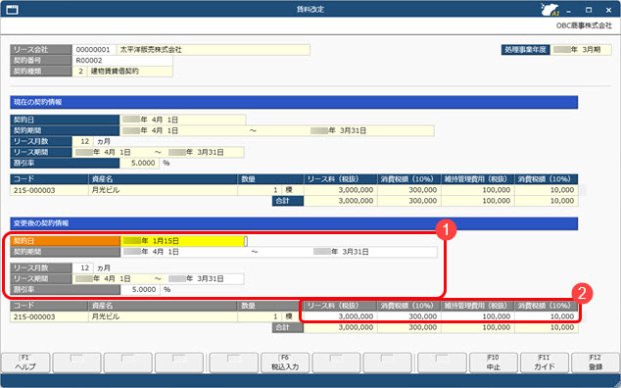621x388 pixels.
Task: Click the changed 維持管理費用 cell 100,000
Action: (478, 316)
